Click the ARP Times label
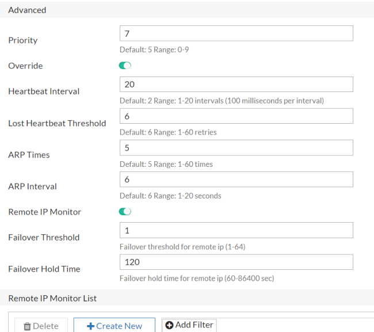This screenshot has width=374, height=332. (29, 155)
